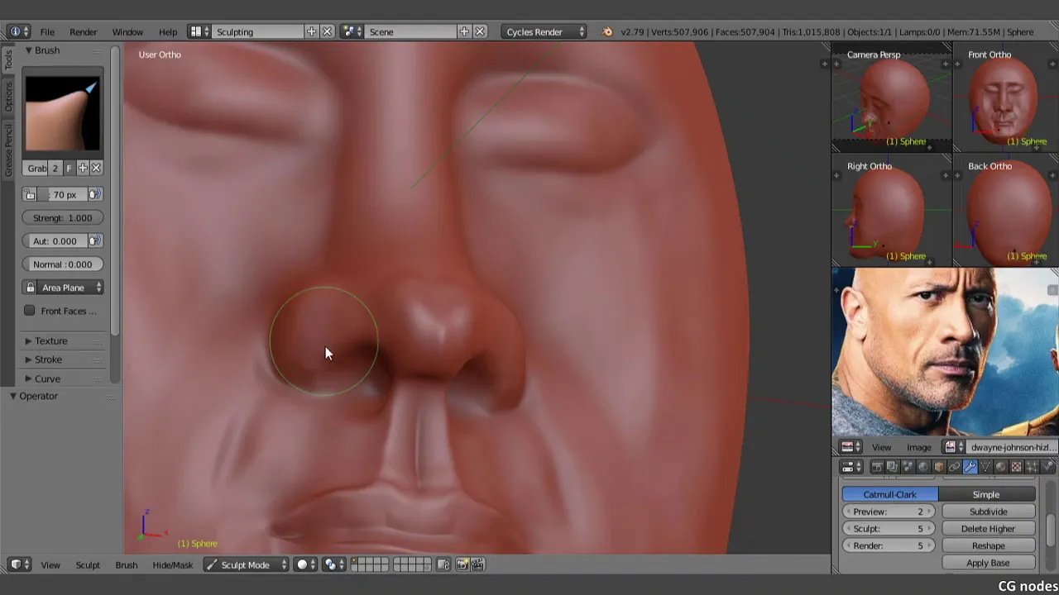Viewport: 1059px width, 595px height.
Task: Switch to the Tools sidebar tab
Action: pyautogui.click(x=8, y=59)
